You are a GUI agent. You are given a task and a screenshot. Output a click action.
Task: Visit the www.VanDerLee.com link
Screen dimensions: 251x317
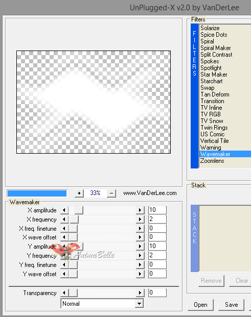tap(150, 193)
